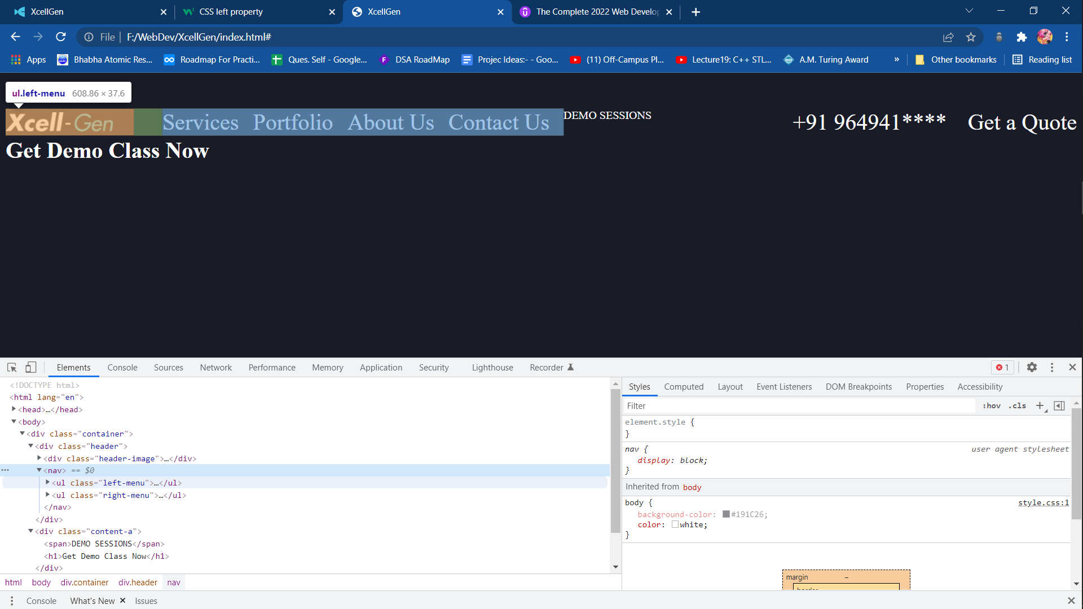
Task: Close the What's New drawer tab
Action: (x=122, y=601)
